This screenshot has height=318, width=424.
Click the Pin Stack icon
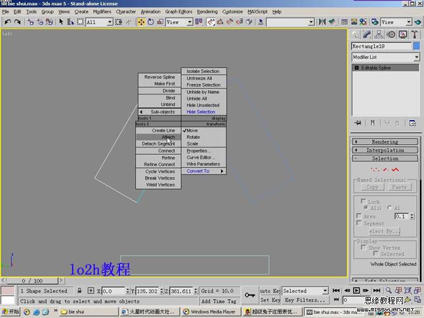pos(358,123)
